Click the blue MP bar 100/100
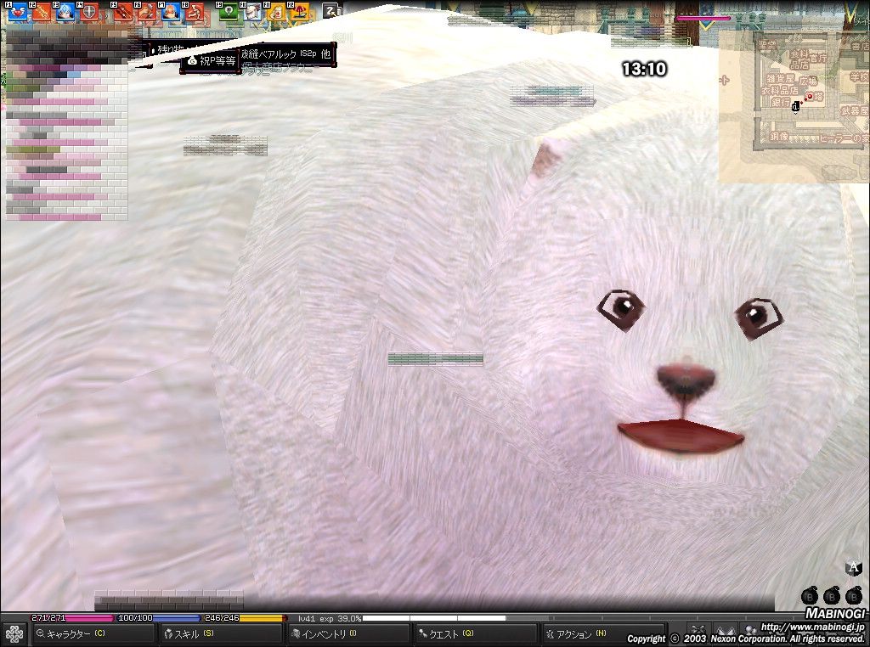Image resolution: width=870 pixels, height=647 pixels. 159,618
